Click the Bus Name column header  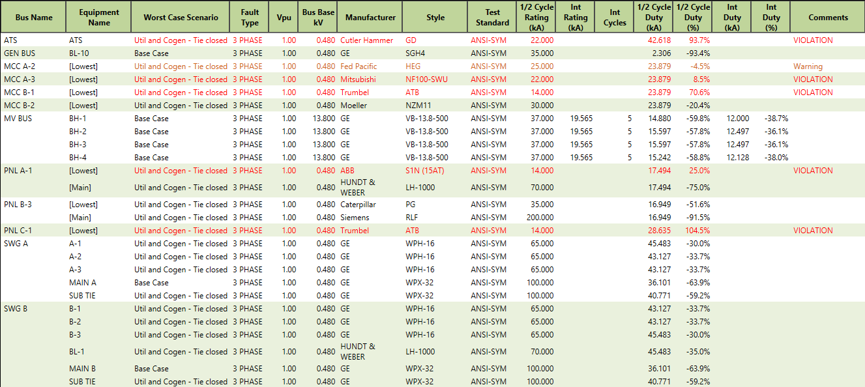coord(33,18)
